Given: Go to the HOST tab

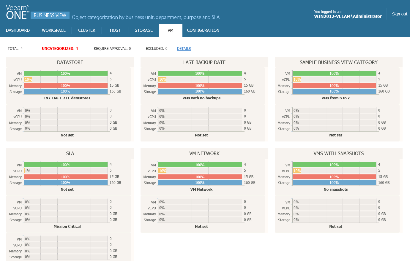Looking at the screenshot, I should tap(115, 30).
